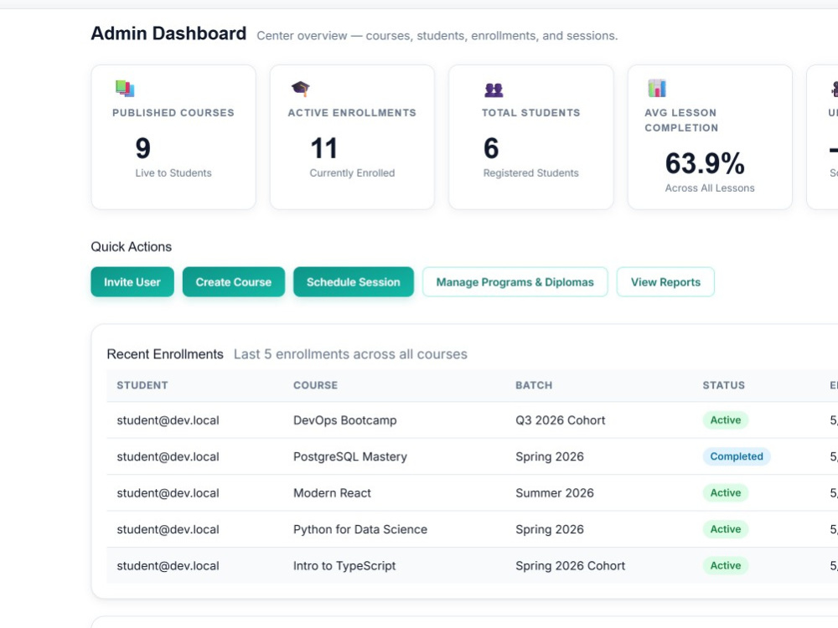Select the DevOps Bootcamp course cell
838x628 pixels.
tap(344, 420)
